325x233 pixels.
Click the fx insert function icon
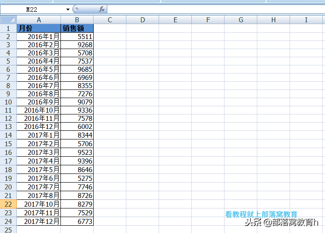pos(102,9)
